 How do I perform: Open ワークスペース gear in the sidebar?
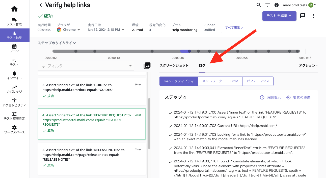(14, 130)
